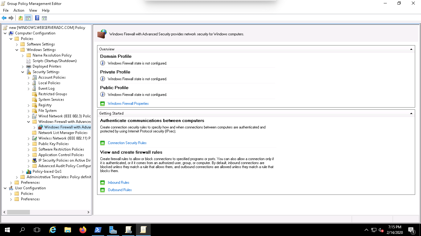Expand the Local Policies node
Viewport: 421px width, 236px height.
(x=29, y=83)
